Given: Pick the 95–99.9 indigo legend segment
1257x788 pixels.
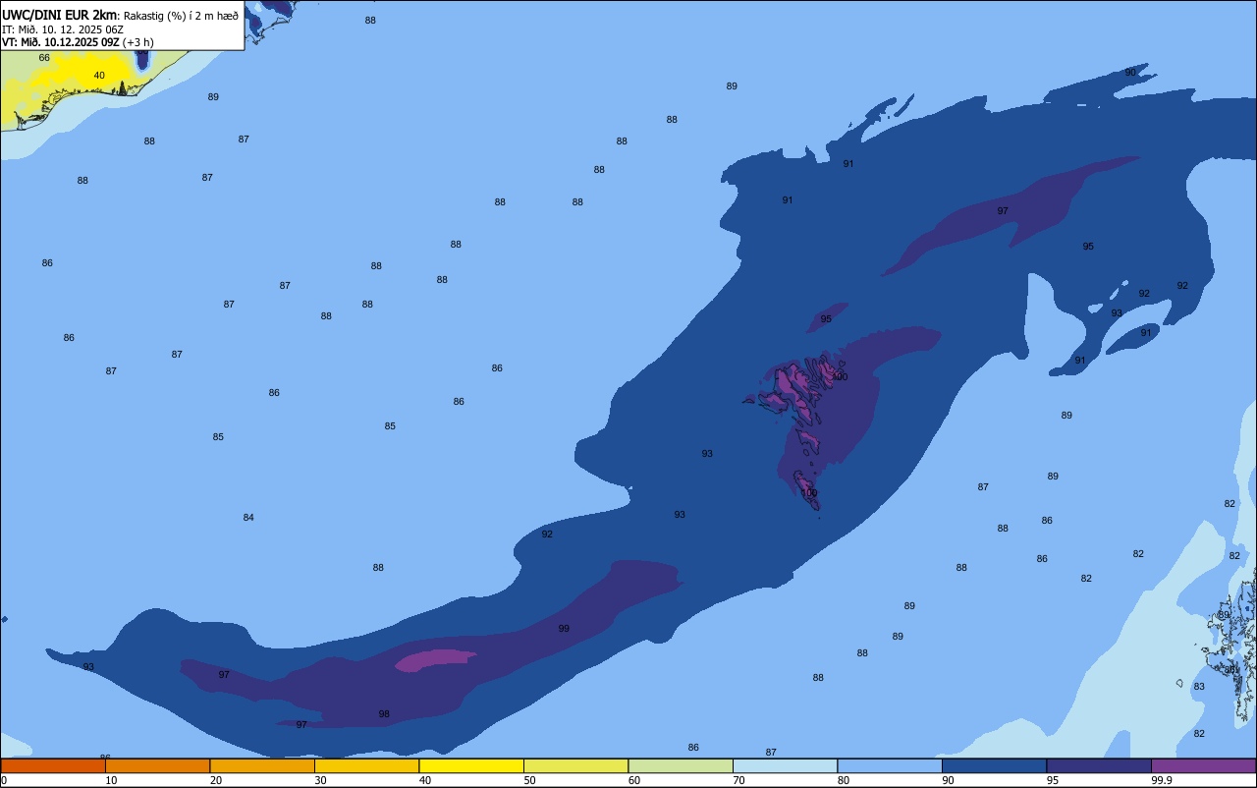Looking at the screenshot, I should (1099, 765).
